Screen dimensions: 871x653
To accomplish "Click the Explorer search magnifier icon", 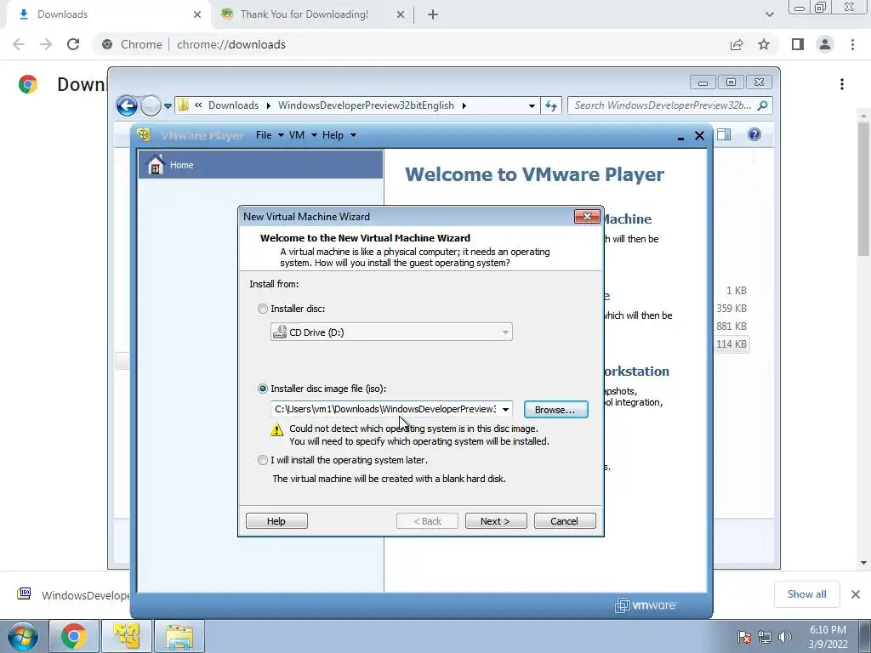I will (763, 105).
